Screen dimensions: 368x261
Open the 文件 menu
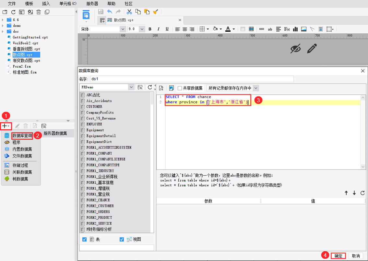pos(12,4)
